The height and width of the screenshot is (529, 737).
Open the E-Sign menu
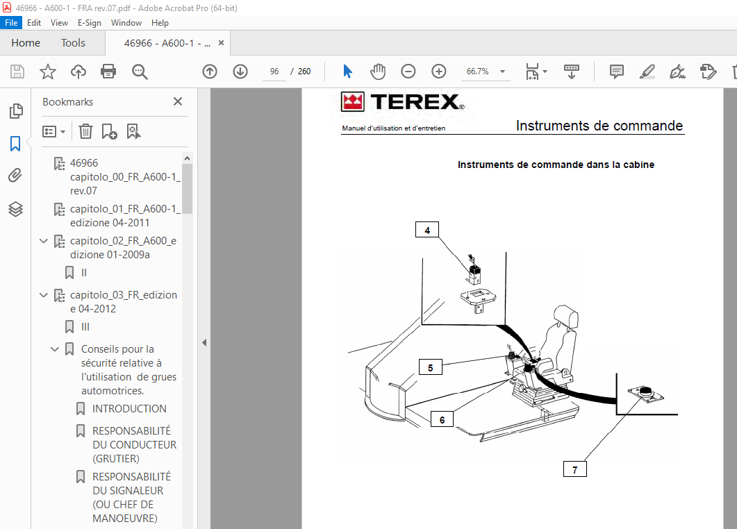(x=90, y=22)
